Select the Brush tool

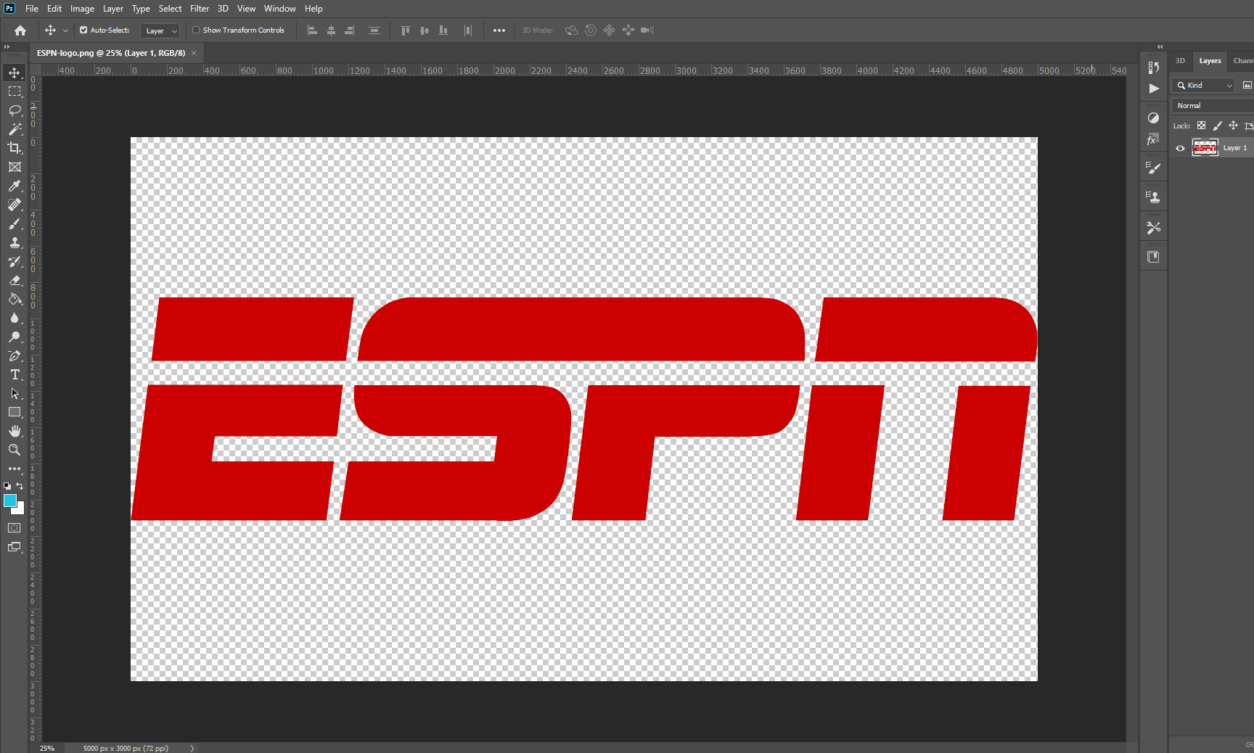coord(15,223)
